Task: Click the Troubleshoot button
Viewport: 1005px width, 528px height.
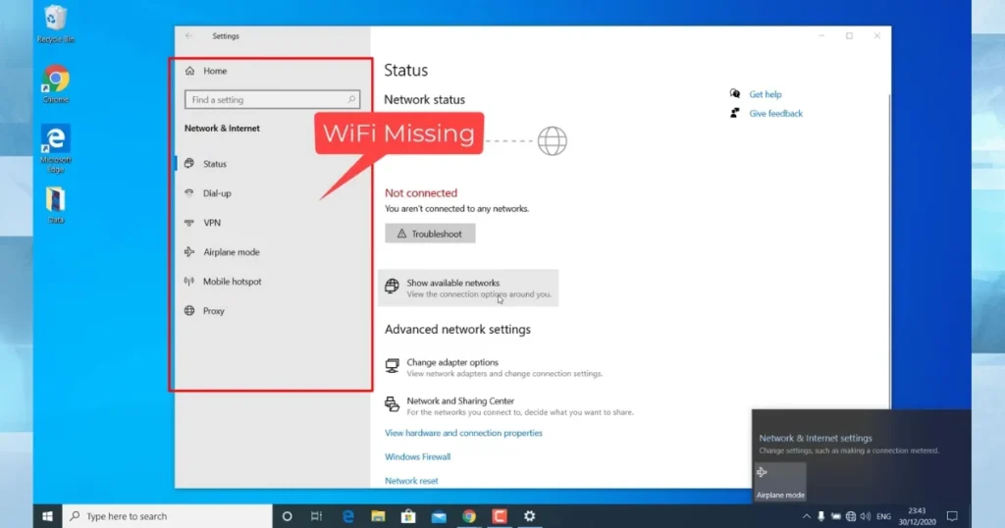Action: point(430,234)
